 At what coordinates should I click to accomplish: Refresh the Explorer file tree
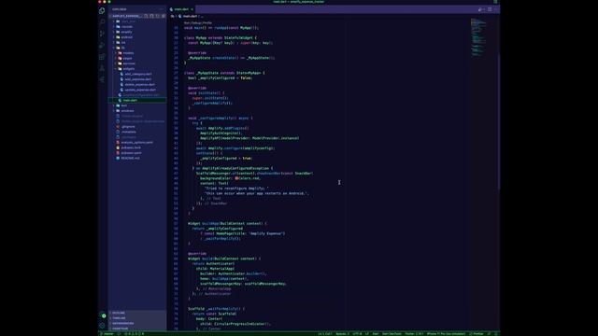tap(158, 16)
